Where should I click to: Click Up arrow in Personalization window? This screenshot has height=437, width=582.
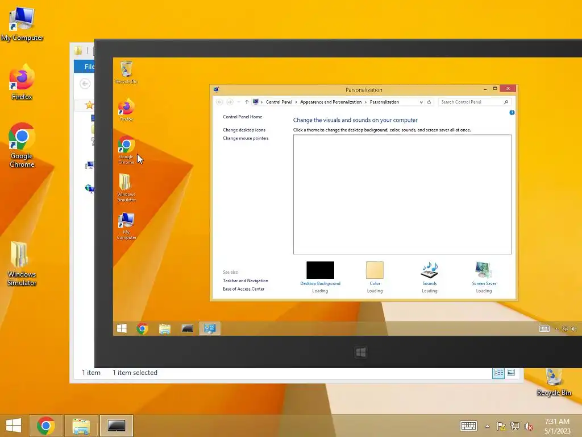247,102
